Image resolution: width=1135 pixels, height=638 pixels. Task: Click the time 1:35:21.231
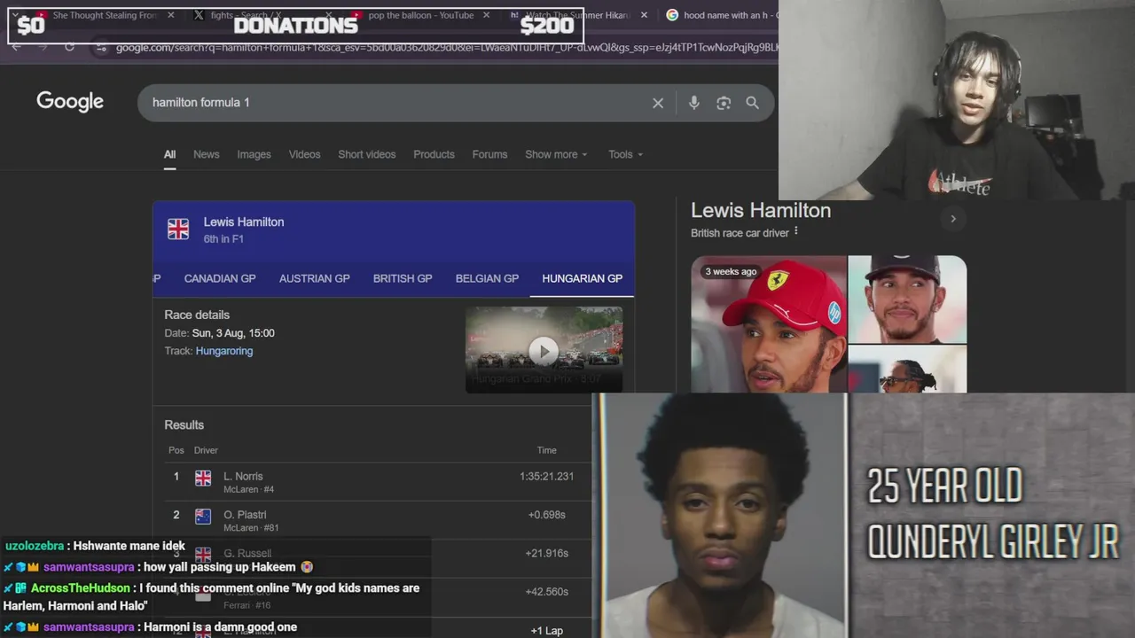(546, 476)
